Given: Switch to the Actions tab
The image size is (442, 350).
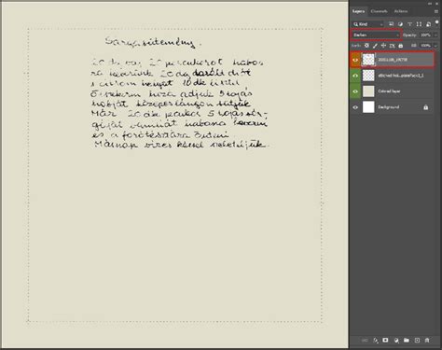Looking at the screenshot, I should [x=401, y=11].
